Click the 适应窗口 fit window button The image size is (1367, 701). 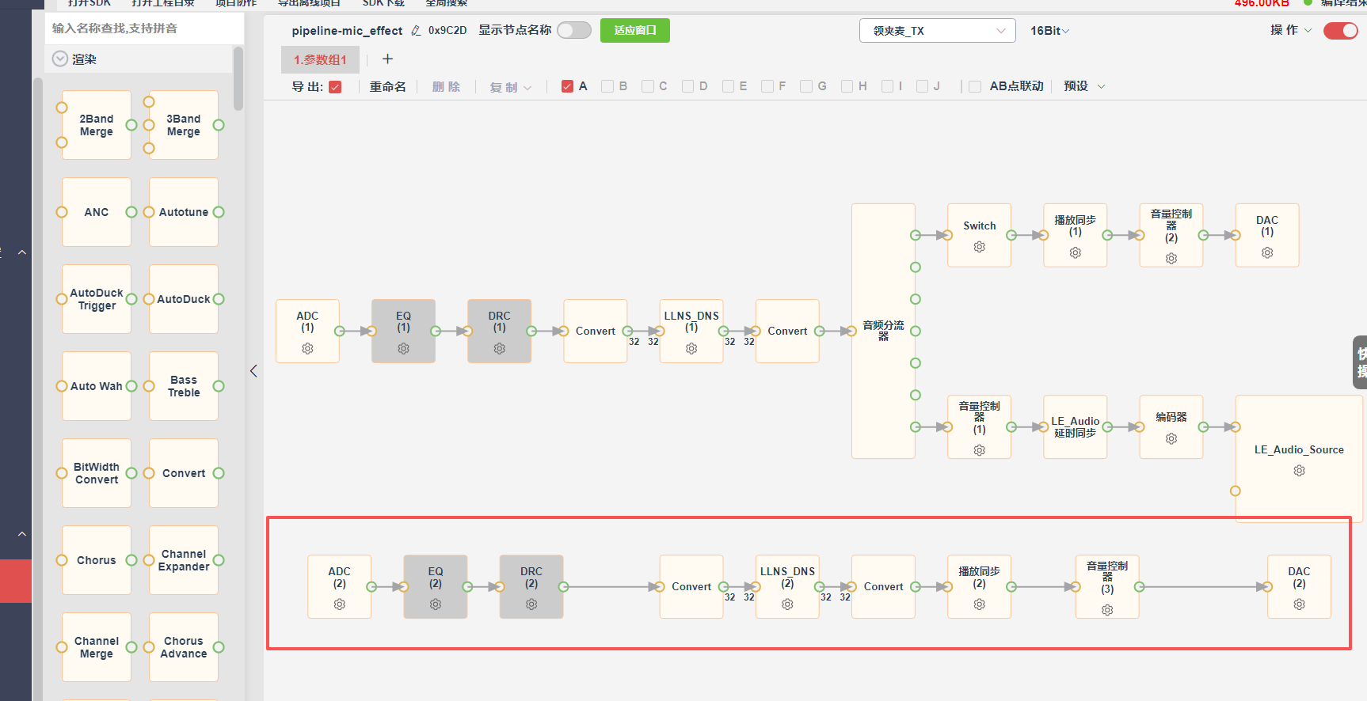[x=635, y=30]
